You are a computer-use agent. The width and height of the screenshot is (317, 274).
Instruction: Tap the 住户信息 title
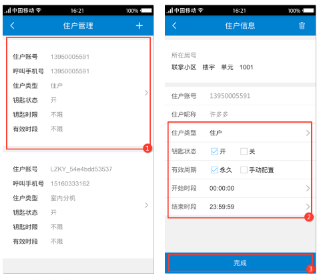240,25
